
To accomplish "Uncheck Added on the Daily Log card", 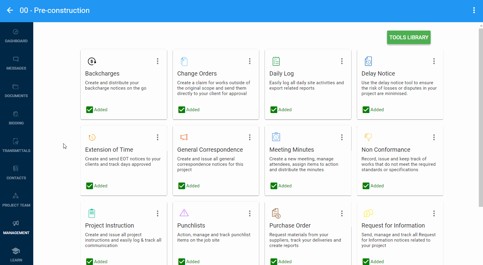I will tap(274, 110).
